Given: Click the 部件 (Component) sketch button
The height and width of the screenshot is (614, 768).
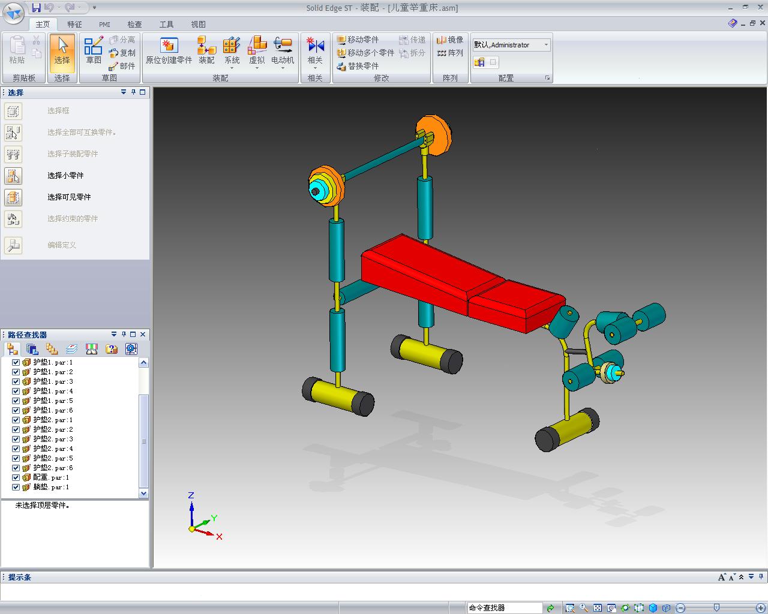Looking at the screenshot, I should tap(122, 66).
